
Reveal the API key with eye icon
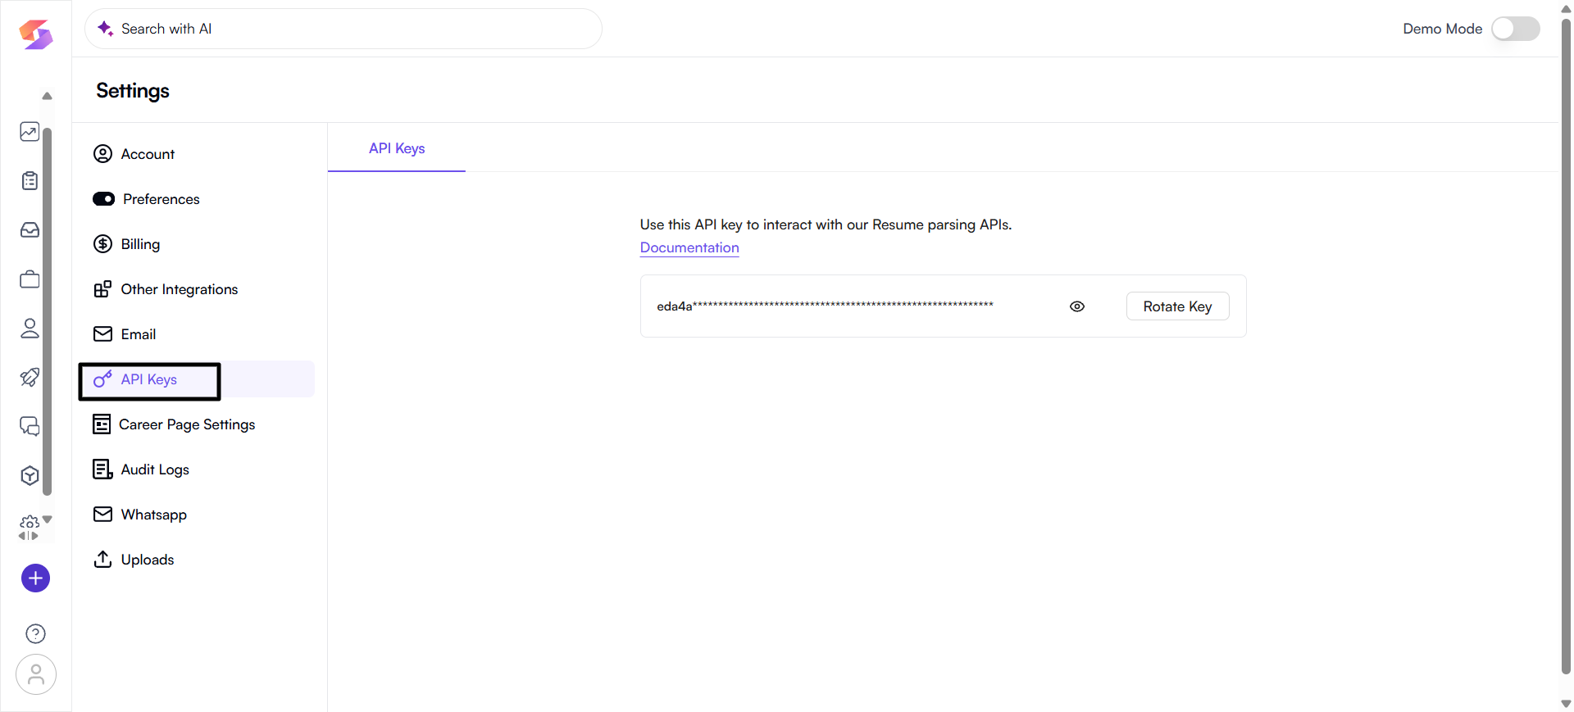(x=1077, y=306)
